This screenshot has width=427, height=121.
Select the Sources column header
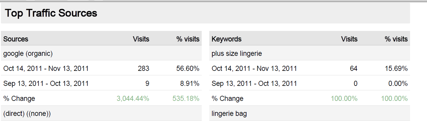(x=16, y=39)
